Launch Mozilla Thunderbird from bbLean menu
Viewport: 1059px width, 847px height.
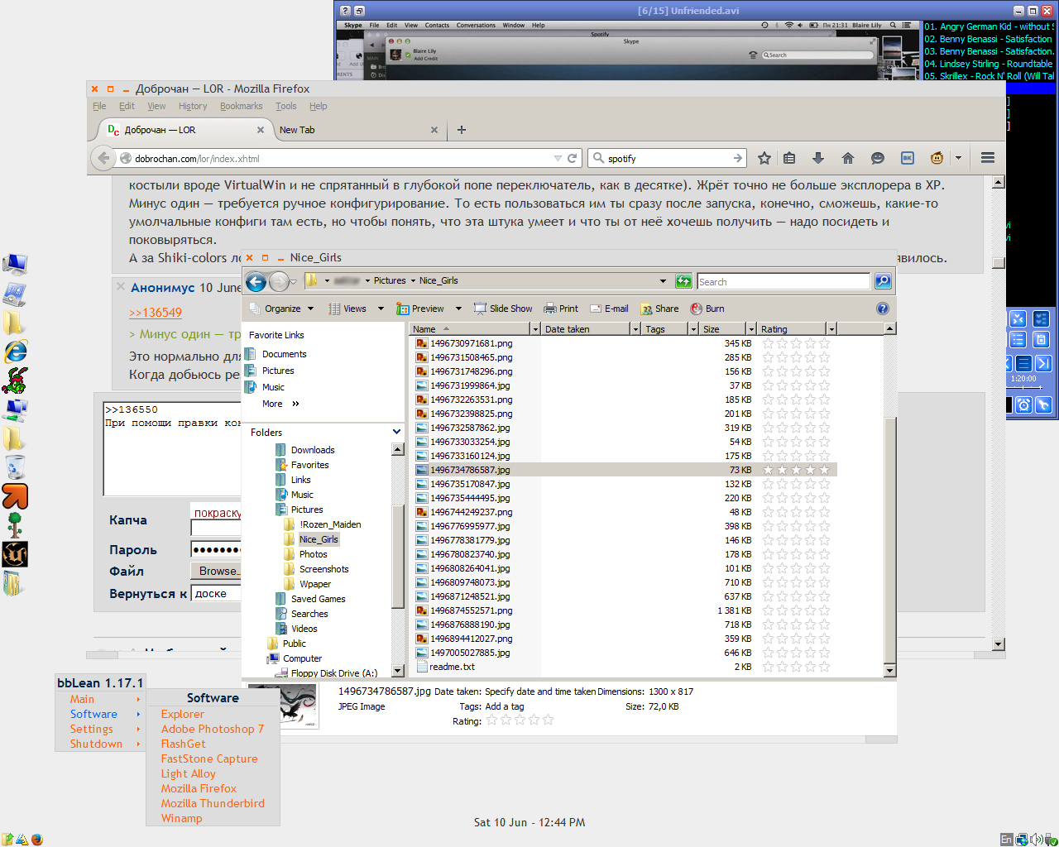213,803
